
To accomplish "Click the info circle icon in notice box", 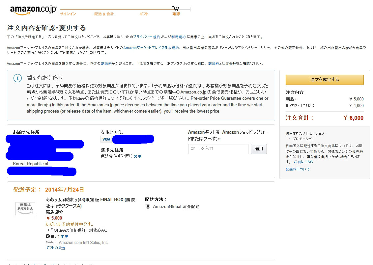I will point(17,78).
